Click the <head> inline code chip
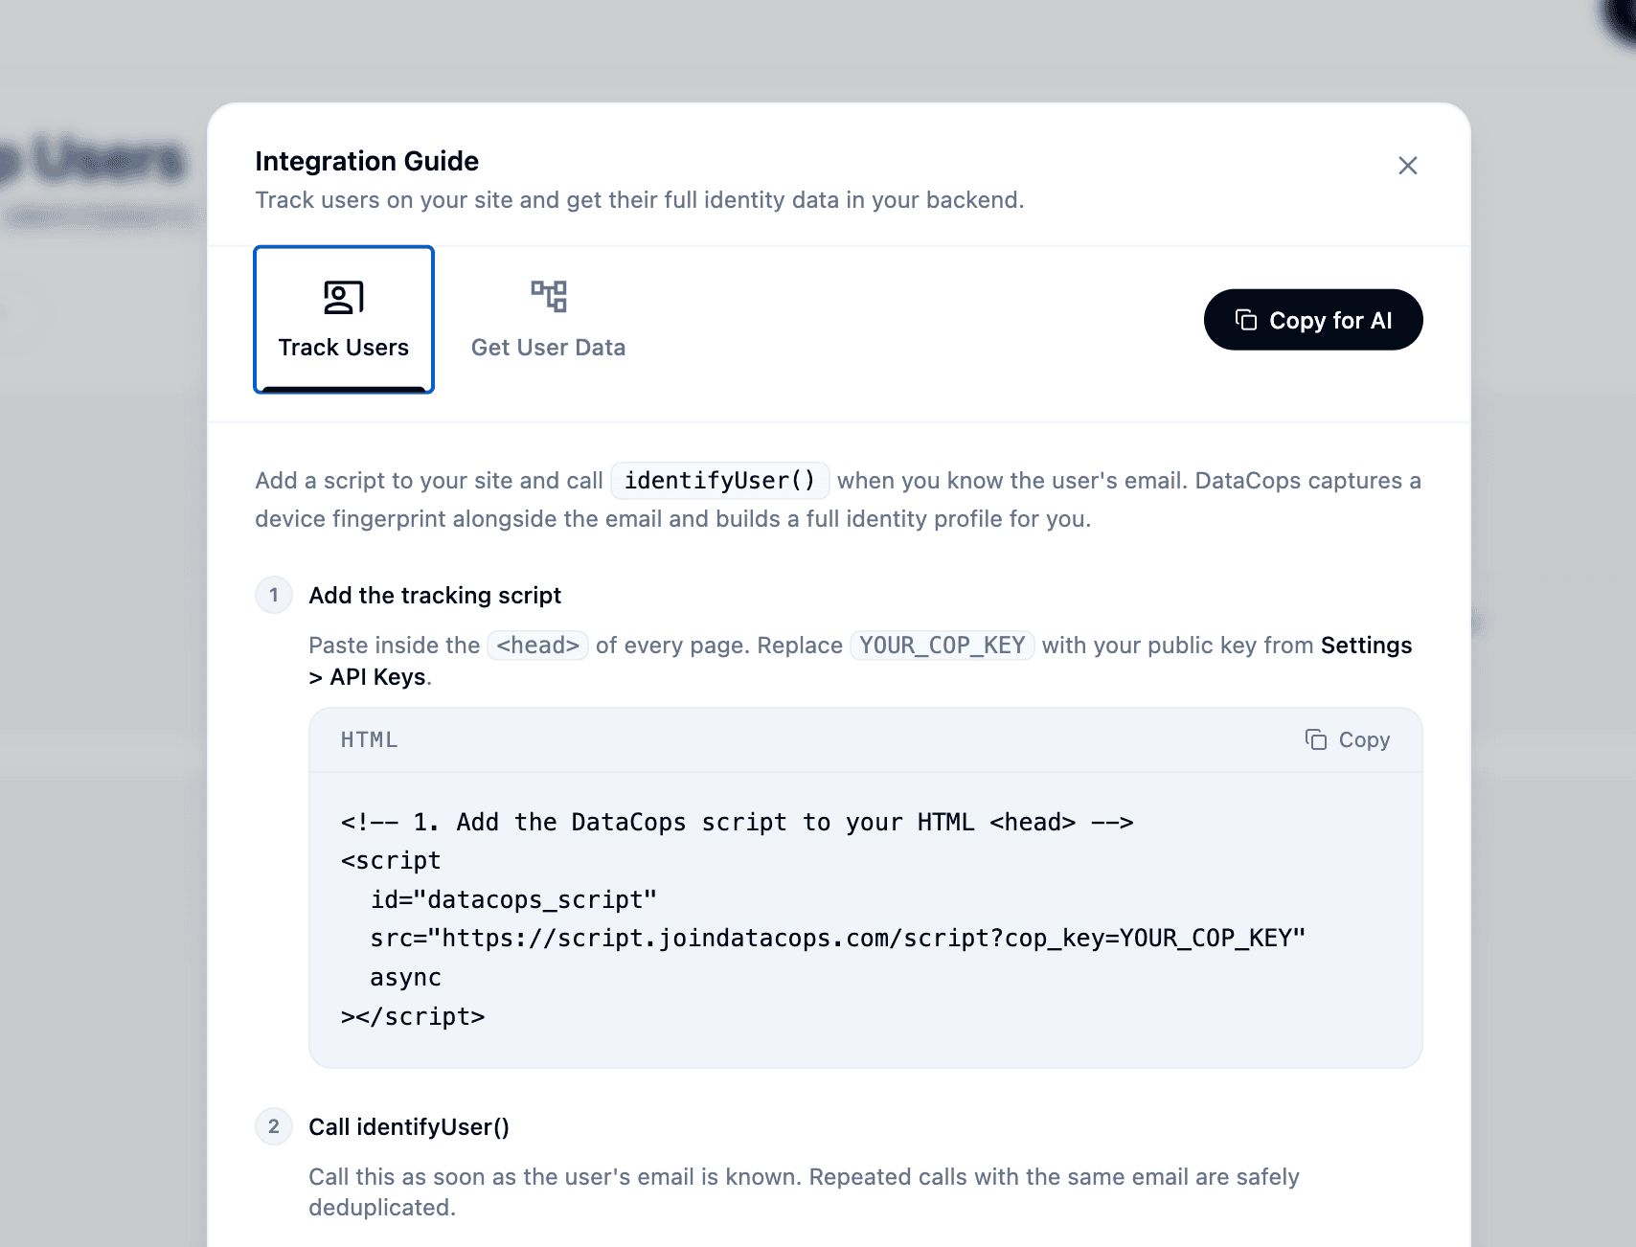 click(x=537, y=646)
